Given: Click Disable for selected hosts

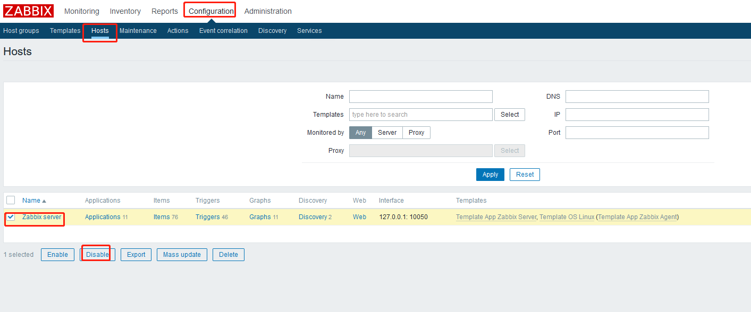Looking at the screenshot, I should point(97,255).
